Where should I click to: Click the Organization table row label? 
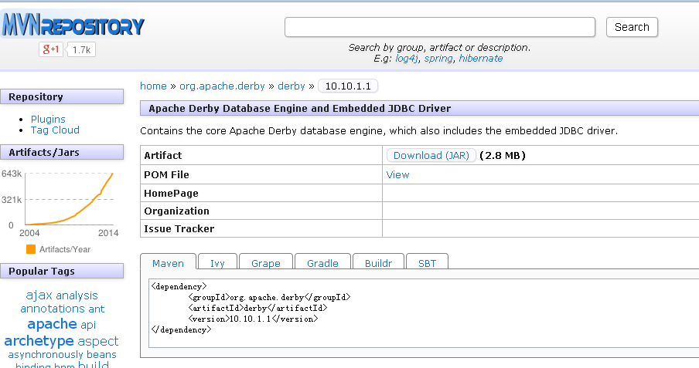(x=176, y=211)
